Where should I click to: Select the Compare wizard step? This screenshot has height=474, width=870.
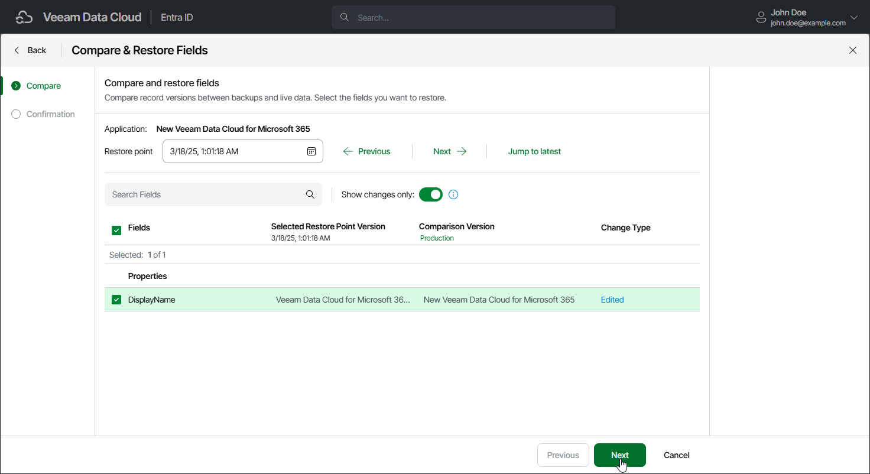(36, 86)
